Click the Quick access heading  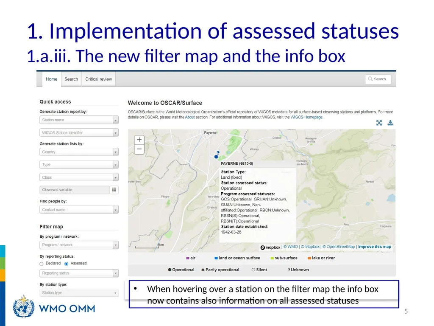pos(56,102)
